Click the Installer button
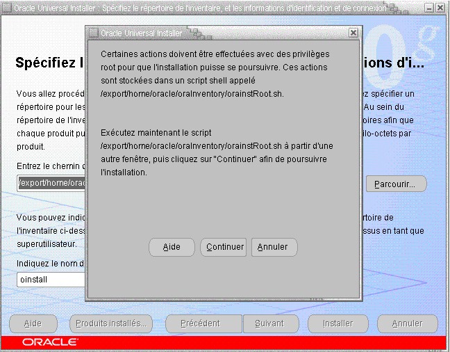Viewport: 450px width, 352px height. [337, 323]
